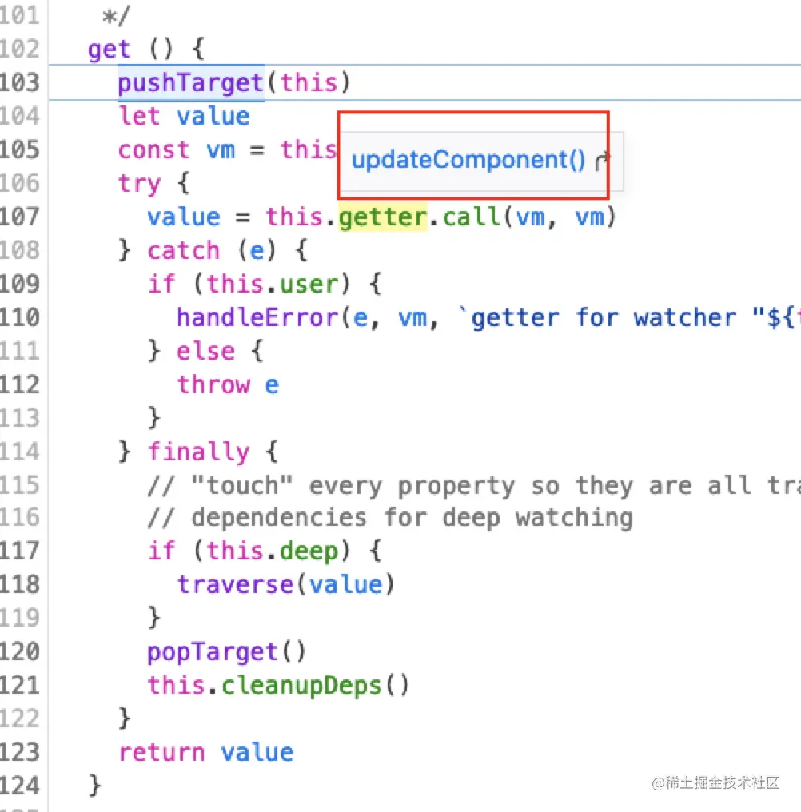Click 'throw' keyword on line 112
The width and height of the screenshot is (801, 812).
213,384
